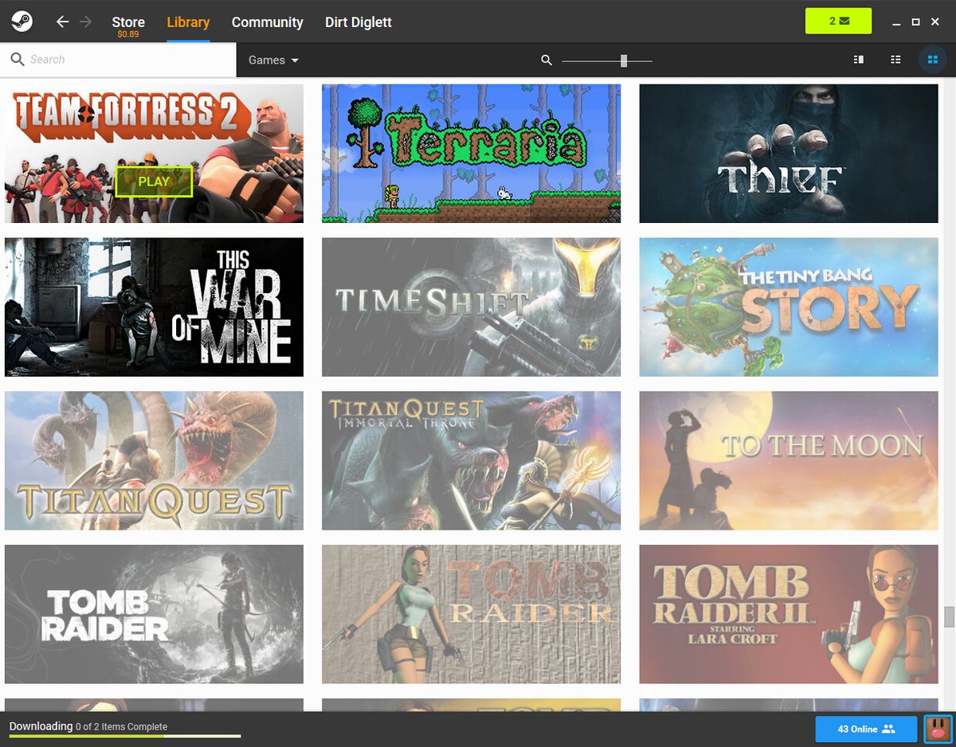The height and width of the screenshot is (747, 956).
Task: Open the Community section
Action: point(268,22)
